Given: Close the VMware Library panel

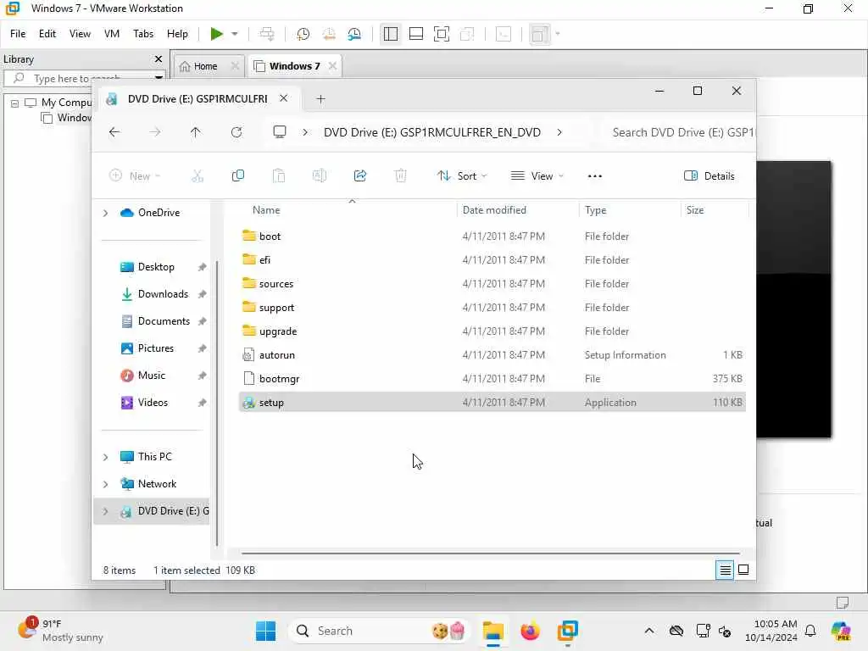Looking at the screenshot, I should point(159,58).
